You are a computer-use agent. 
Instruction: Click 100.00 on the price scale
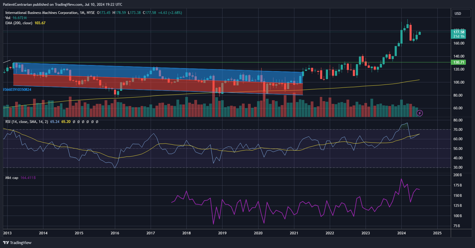[x=459, y=82]
